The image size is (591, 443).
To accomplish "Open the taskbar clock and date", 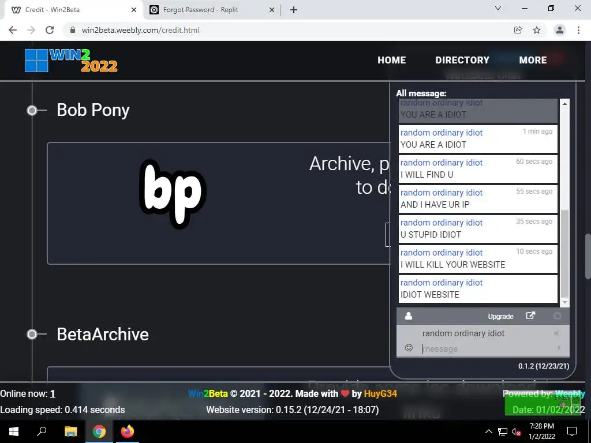I will tap(541, 431).
